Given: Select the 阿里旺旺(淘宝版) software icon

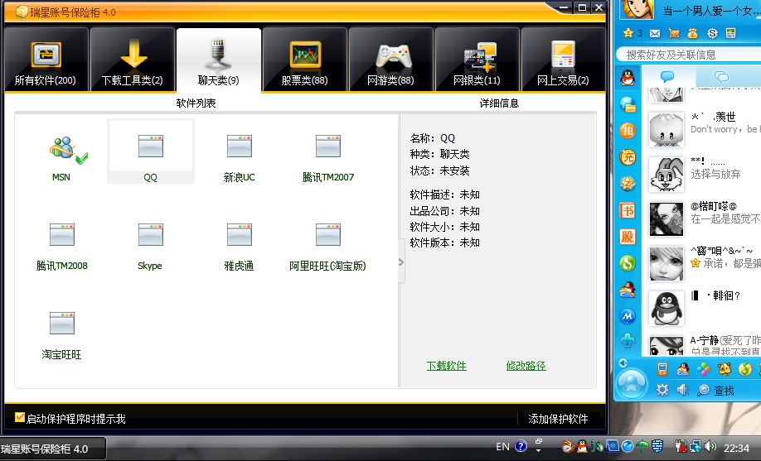Looking at the screenshot, I should pos(328,234).
